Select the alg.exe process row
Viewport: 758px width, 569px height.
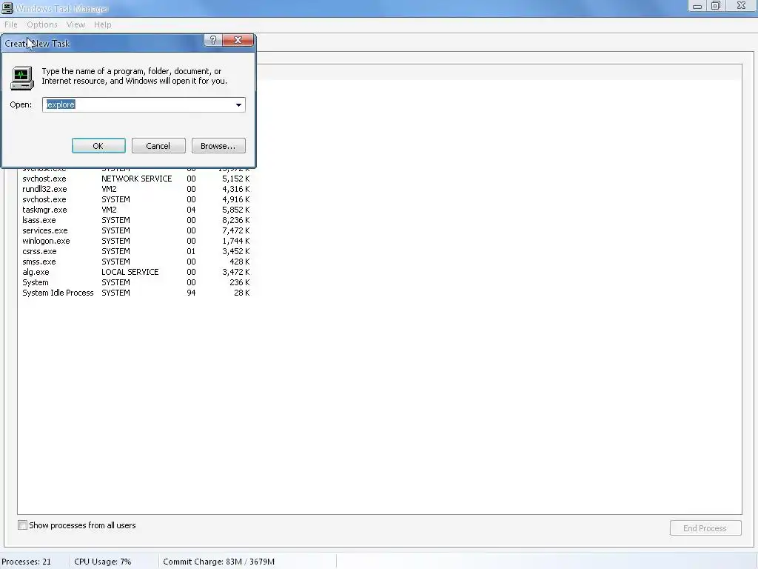[136, 273]
